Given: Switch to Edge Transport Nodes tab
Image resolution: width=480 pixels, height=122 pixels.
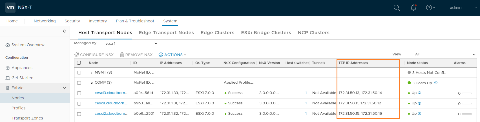Looking at the screenshot, I should click(x=166, y=32).
